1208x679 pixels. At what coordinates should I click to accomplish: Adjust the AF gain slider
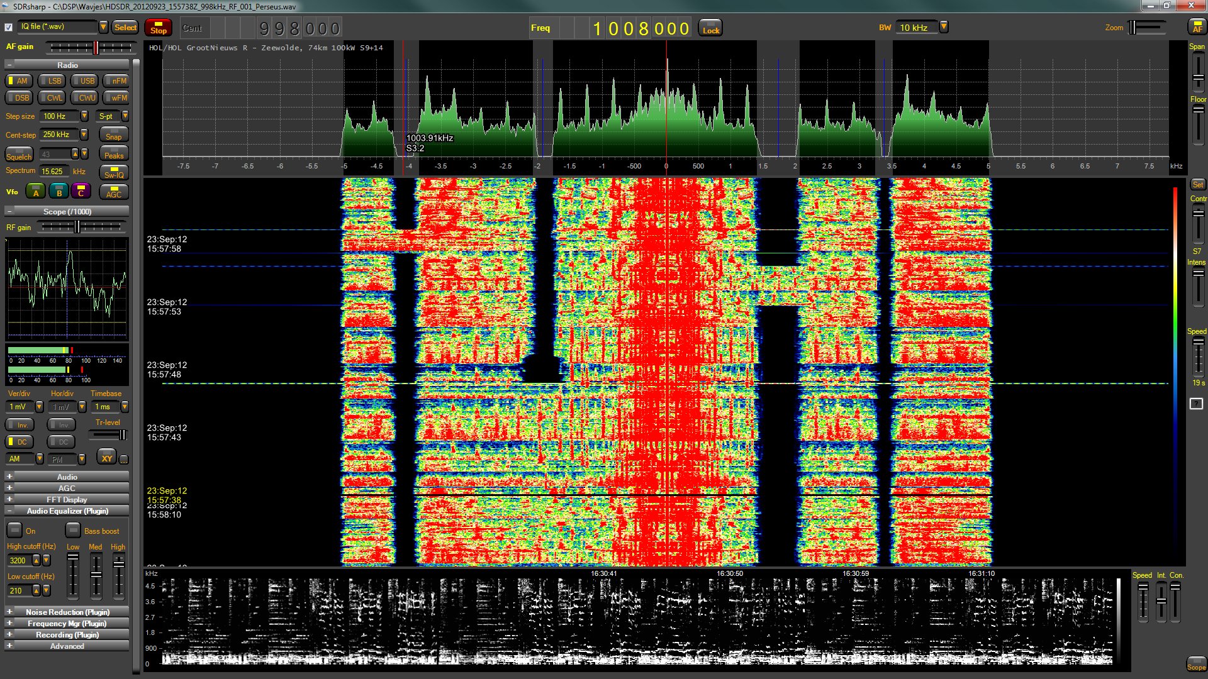point(96,48)
